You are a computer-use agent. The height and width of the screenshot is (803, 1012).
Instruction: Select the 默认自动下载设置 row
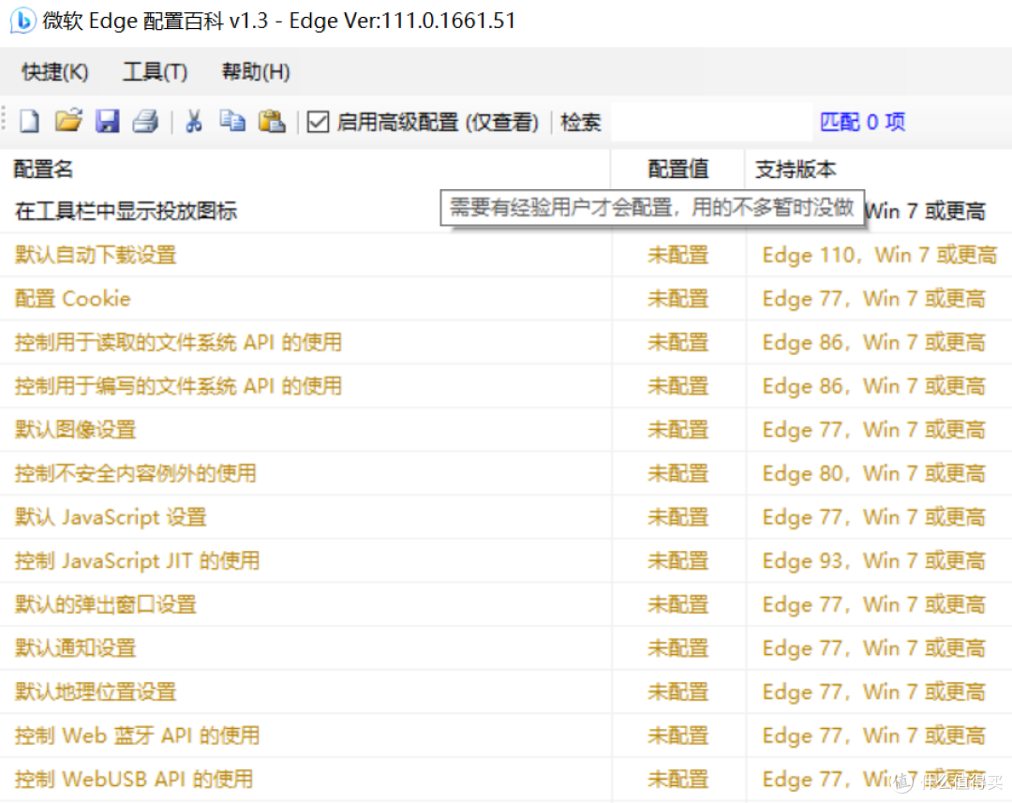pos(506,255)
